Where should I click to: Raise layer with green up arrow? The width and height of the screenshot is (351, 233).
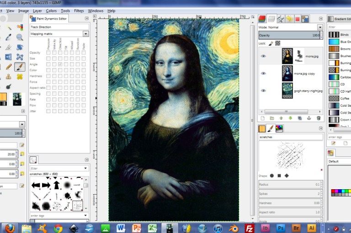tap(281, 118)
